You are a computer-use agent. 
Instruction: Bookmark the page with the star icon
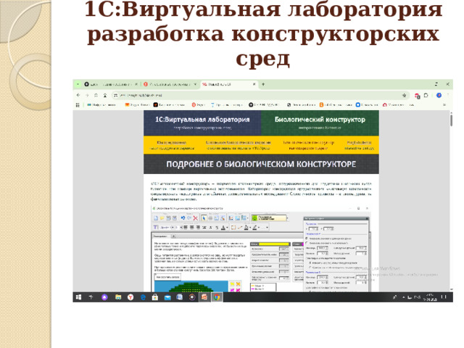click(x=405, y=95)
